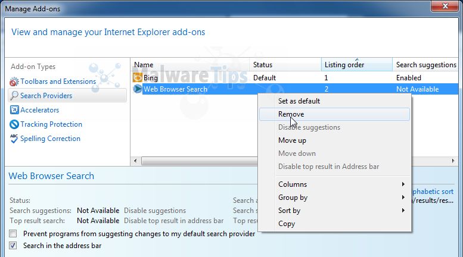
Task: Click the Toolbars and Extensions gear icon
Action: 14,82
